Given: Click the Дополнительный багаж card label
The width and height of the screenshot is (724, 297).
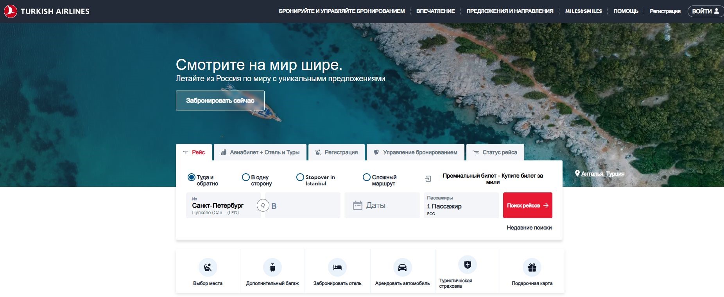Looking at the screenshot, I should 272,283.
